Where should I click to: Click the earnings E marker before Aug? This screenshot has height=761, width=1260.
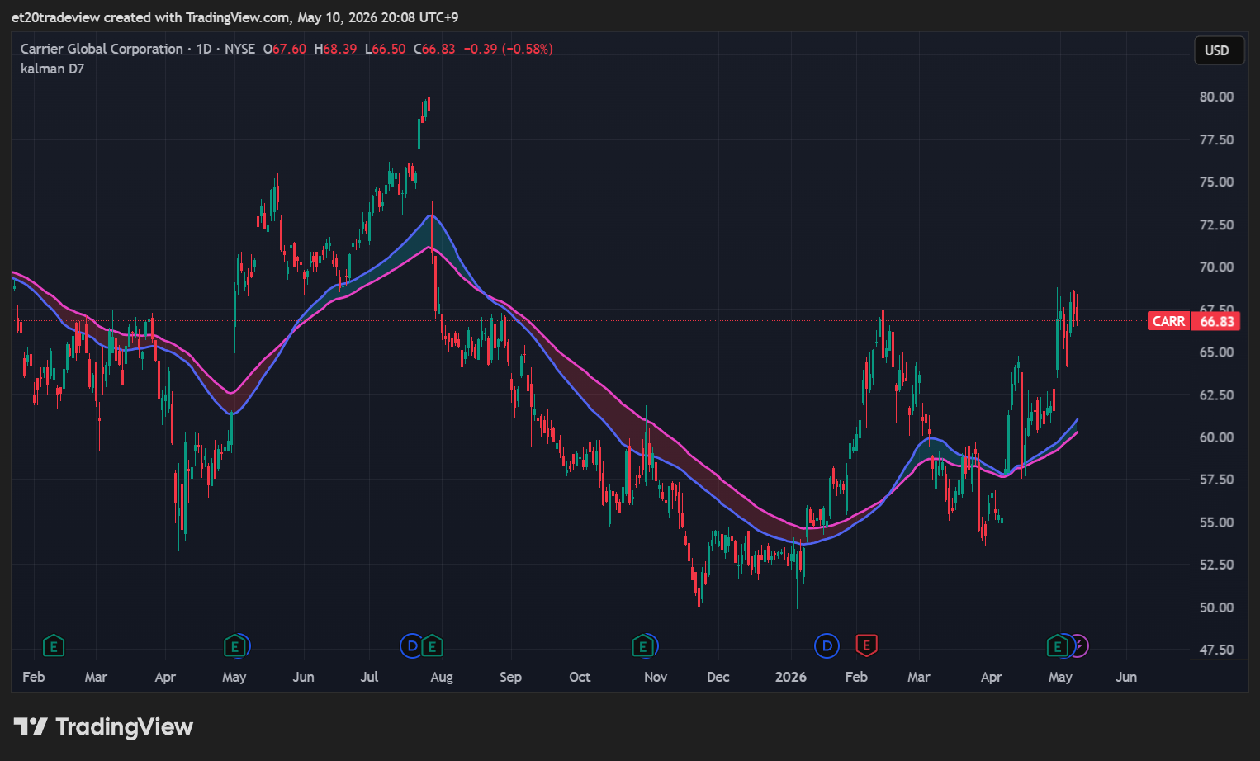432,646
